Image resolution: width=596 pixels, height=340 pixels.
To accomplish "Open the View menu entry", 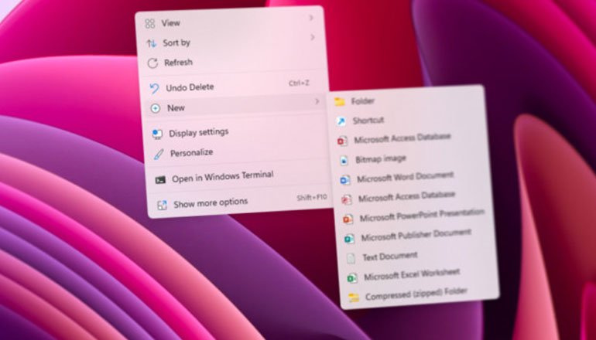I will [231, 22].
